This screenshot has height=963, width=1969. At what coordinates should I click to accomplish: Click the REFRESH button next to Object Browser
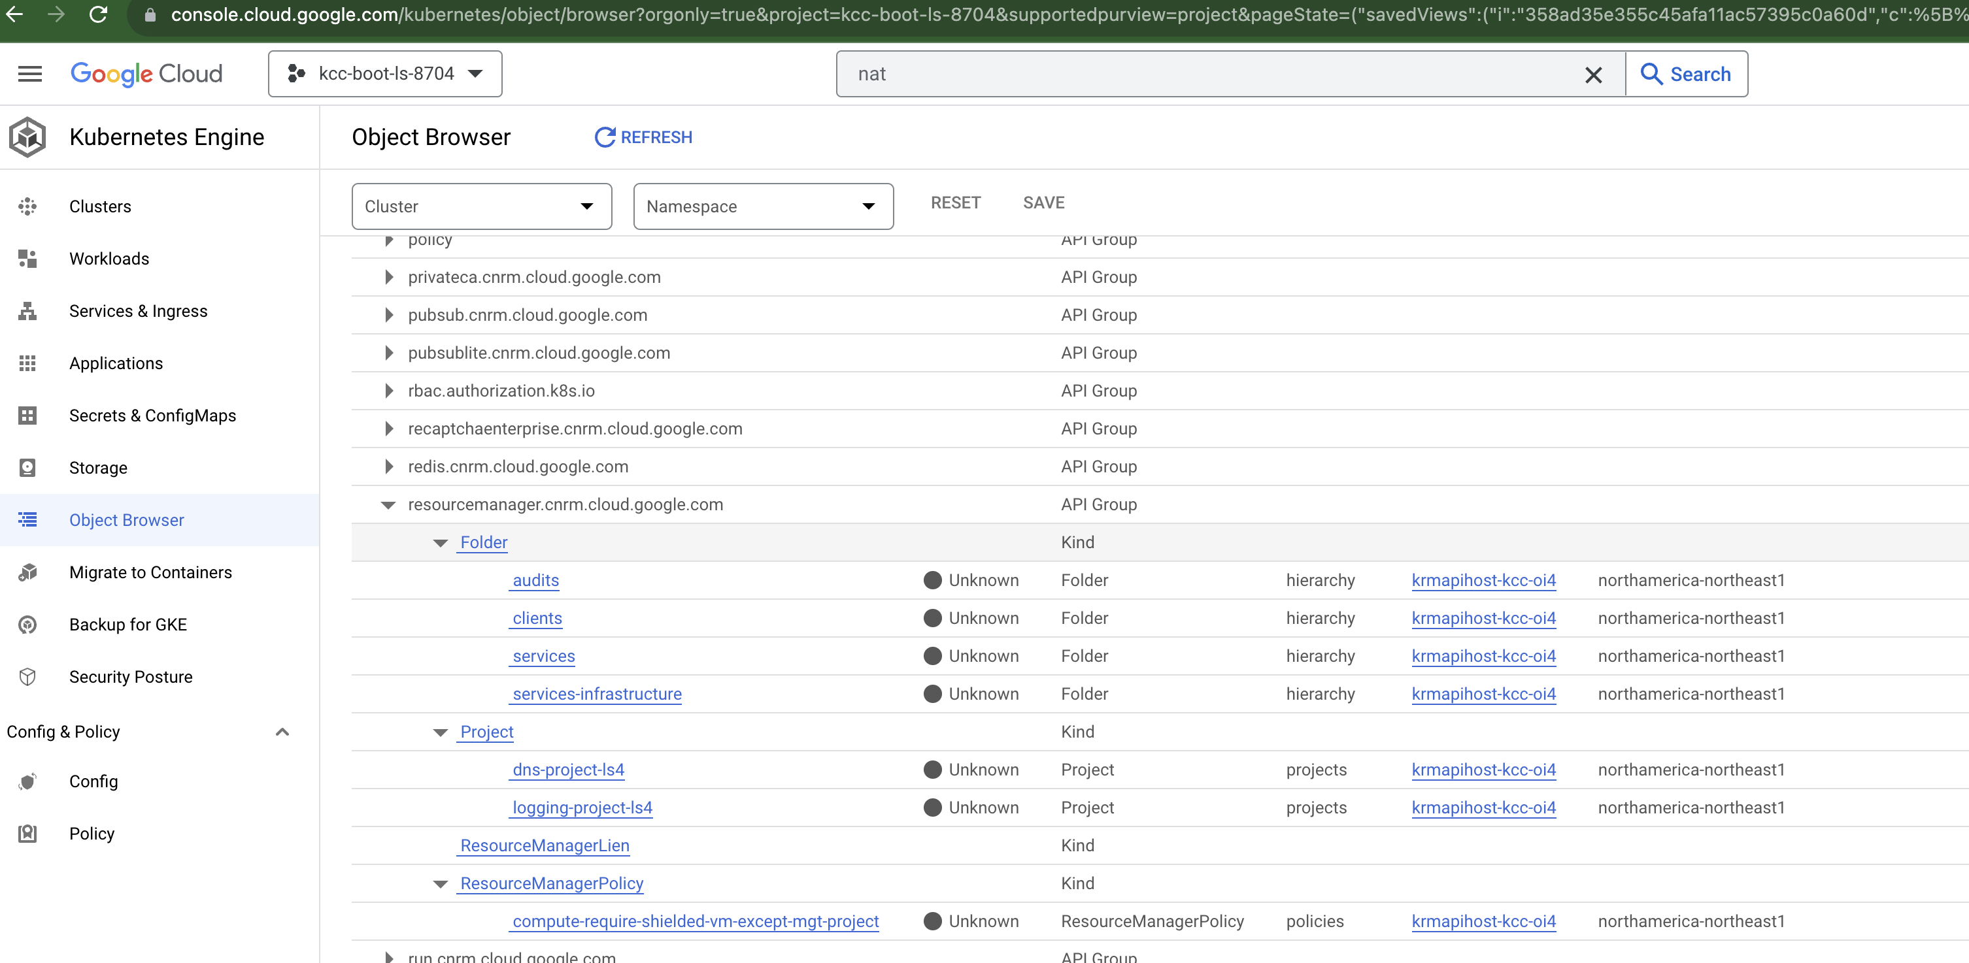coord(643,137)
